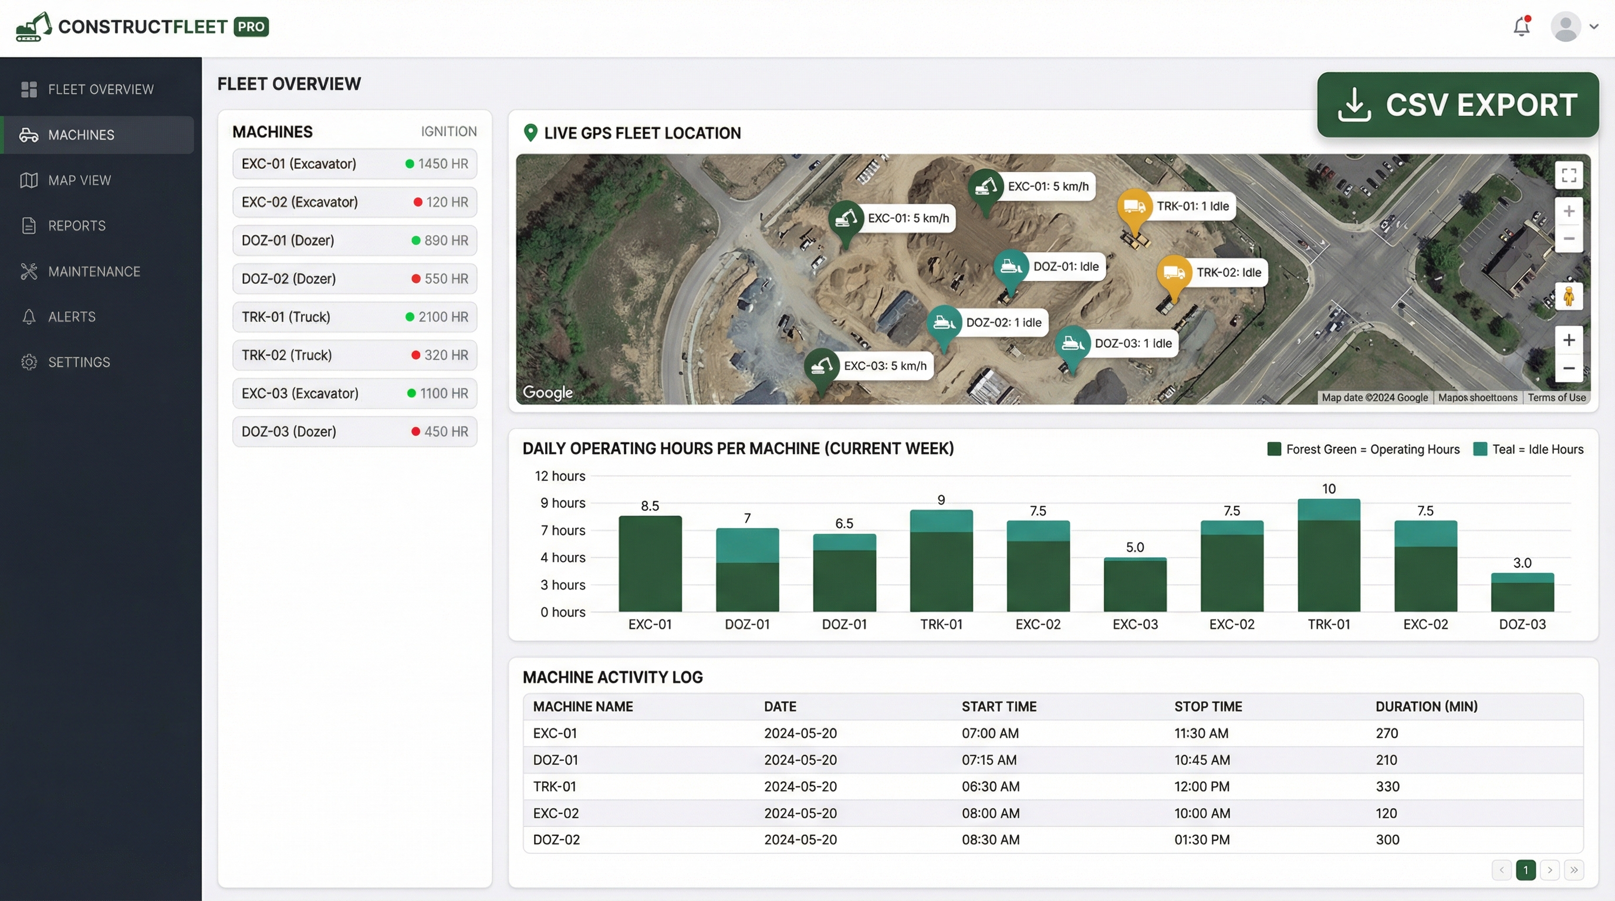Toggle the map fullscreen icon
Image resolution: width=1615 pixels, height=901 pixels.
[1569, 175]
